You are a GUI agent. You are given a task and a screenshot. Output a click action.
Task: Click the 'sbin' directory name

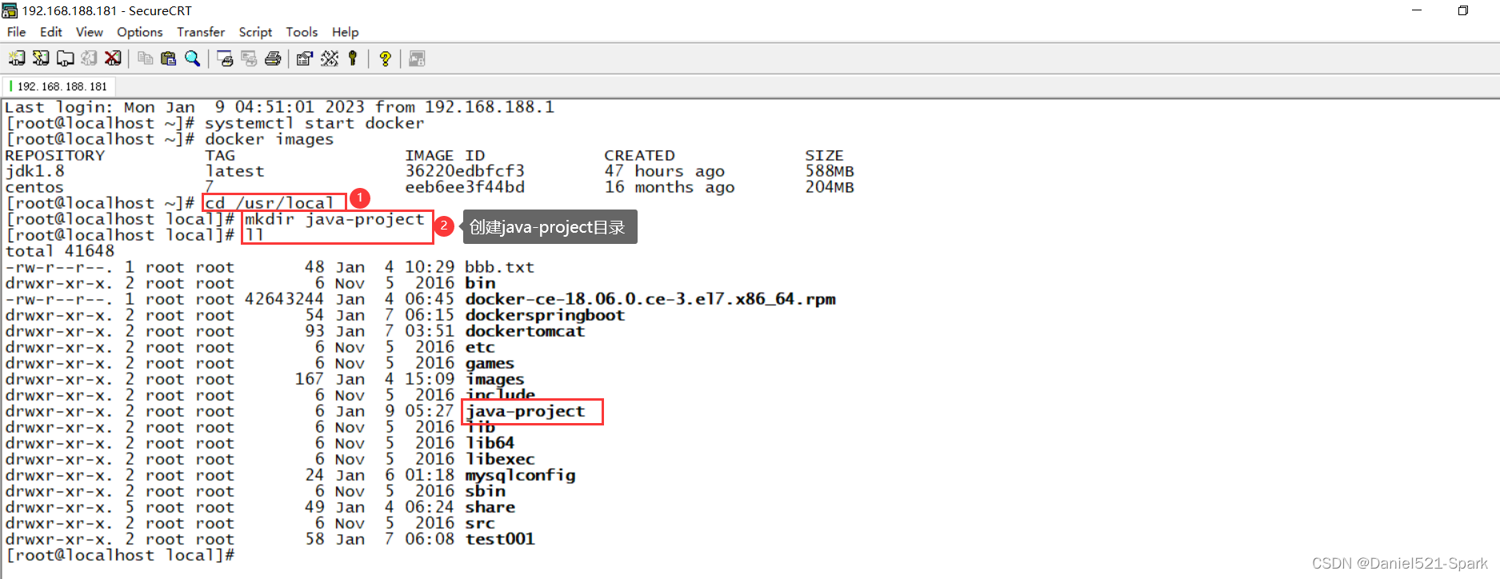tap(486, 491)
